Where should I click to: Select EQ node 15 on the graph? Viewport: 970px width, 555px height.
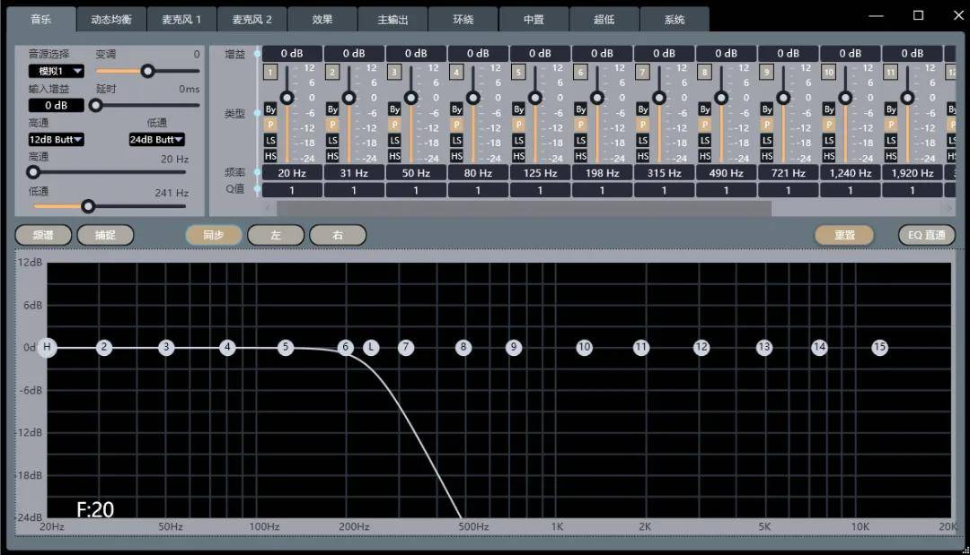click(879, 347)
